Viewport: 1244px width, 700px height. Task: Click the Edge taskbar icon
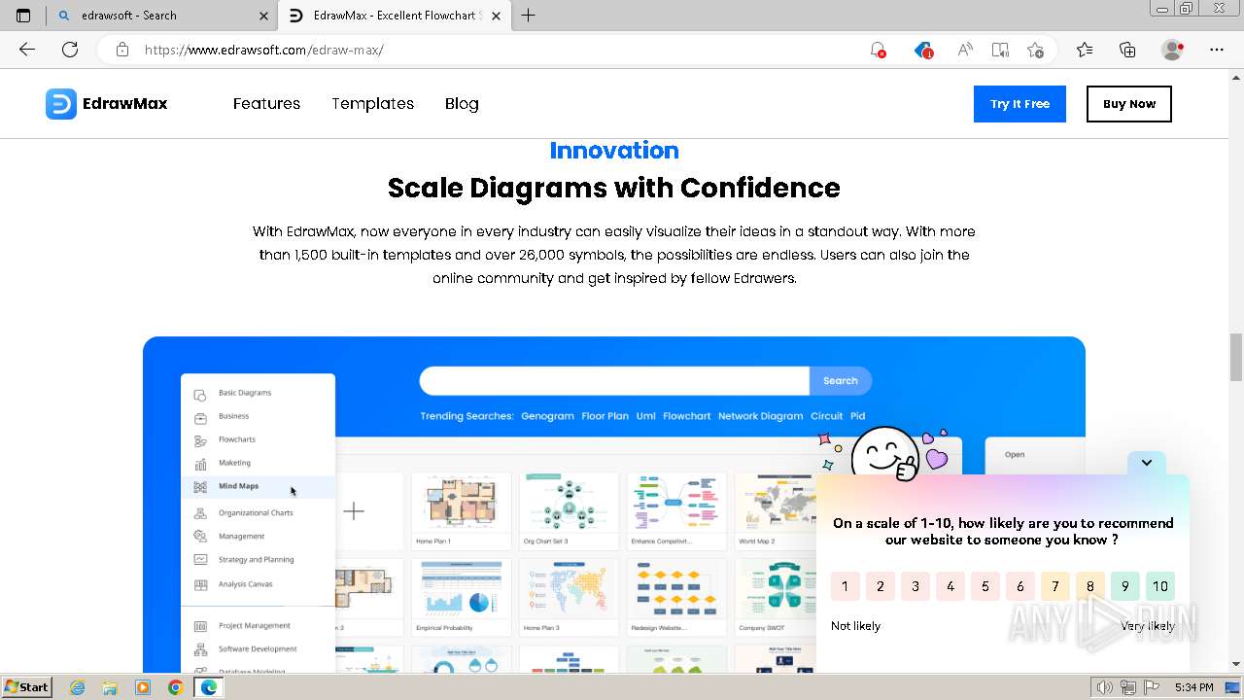(208, 687)
